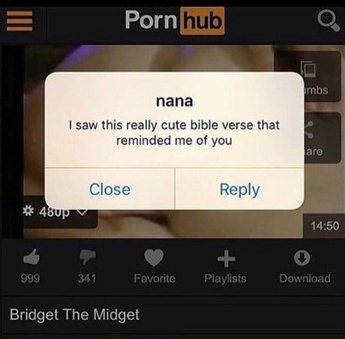Screen dimensions: 345x339
Task: Click the thumbs down icon
Action: pos(87,257)
